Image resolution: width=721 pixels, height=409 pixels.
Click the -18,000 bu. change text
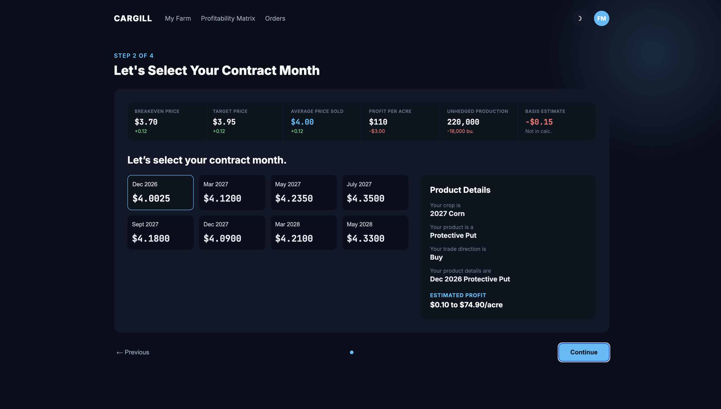point(460,131)
